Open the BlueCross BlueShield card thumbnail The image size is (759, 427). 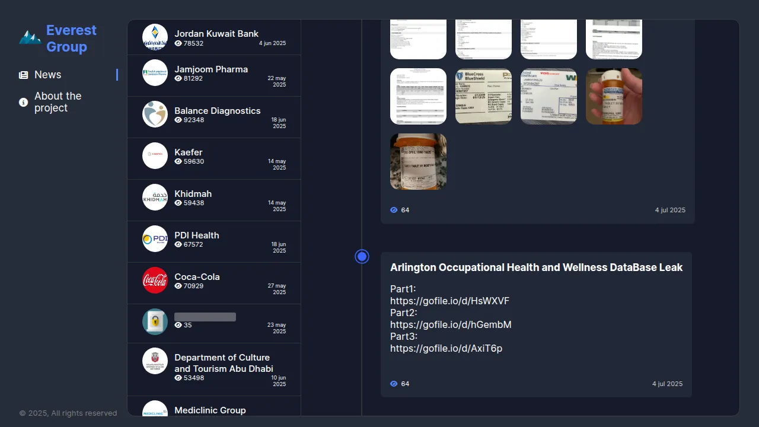(483, 96)
